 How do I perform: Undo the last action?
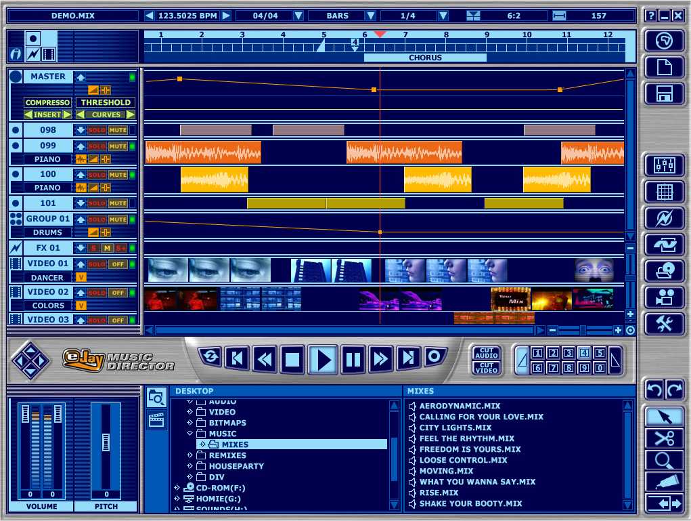[x=654, y=389]
